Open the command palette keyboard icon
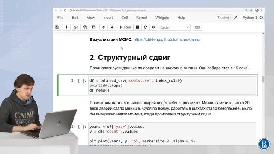 197,27
